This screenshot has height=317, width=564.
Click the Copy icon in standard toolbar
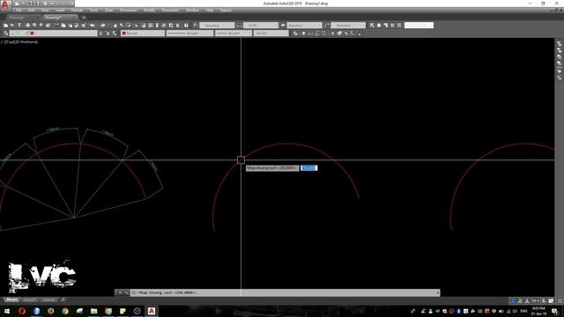(x=63, y=26)
